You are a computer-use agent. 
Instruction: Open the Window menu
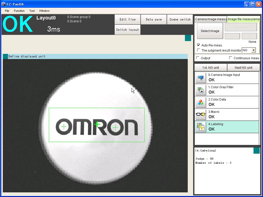point(44,11)
